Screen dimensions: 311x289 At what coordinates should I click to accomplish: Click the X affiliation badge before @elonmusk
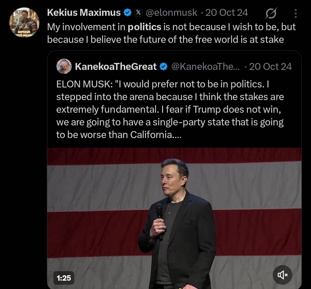click(x=139, y=13)
